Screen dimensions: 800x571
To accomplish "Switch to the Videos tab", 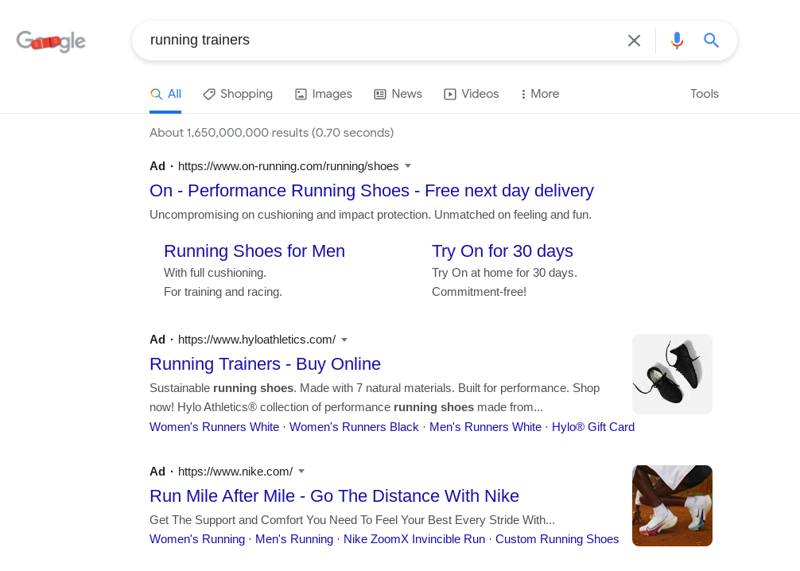I will [x=480, y=94].
